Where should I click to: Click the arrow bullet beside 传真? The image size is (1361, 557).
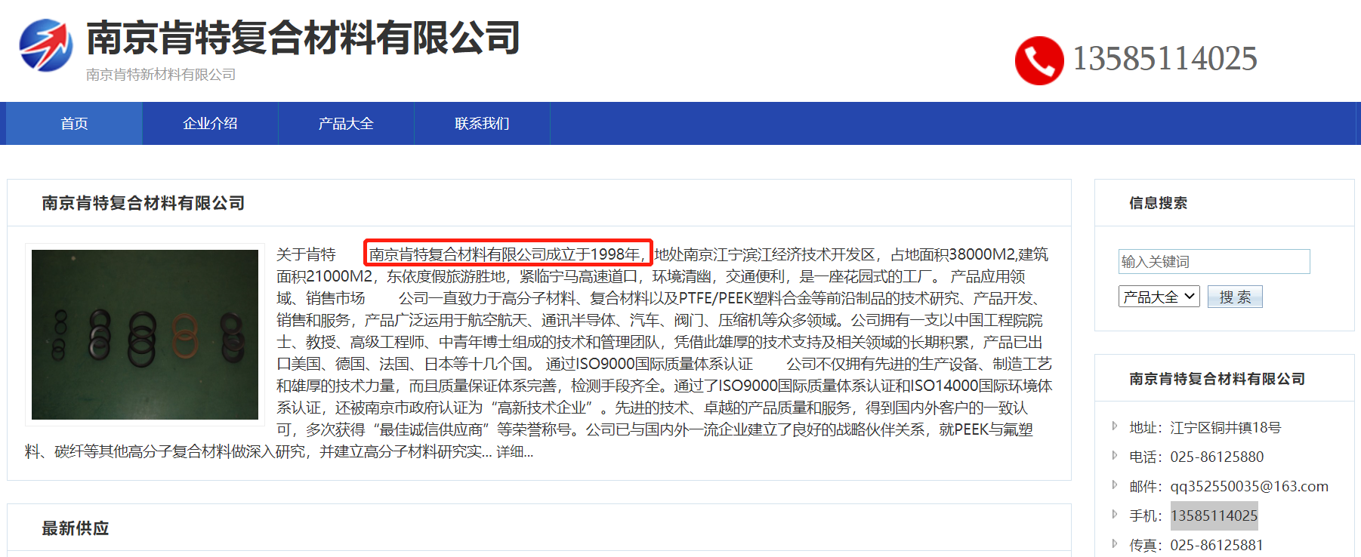(x=1115, y=543)
